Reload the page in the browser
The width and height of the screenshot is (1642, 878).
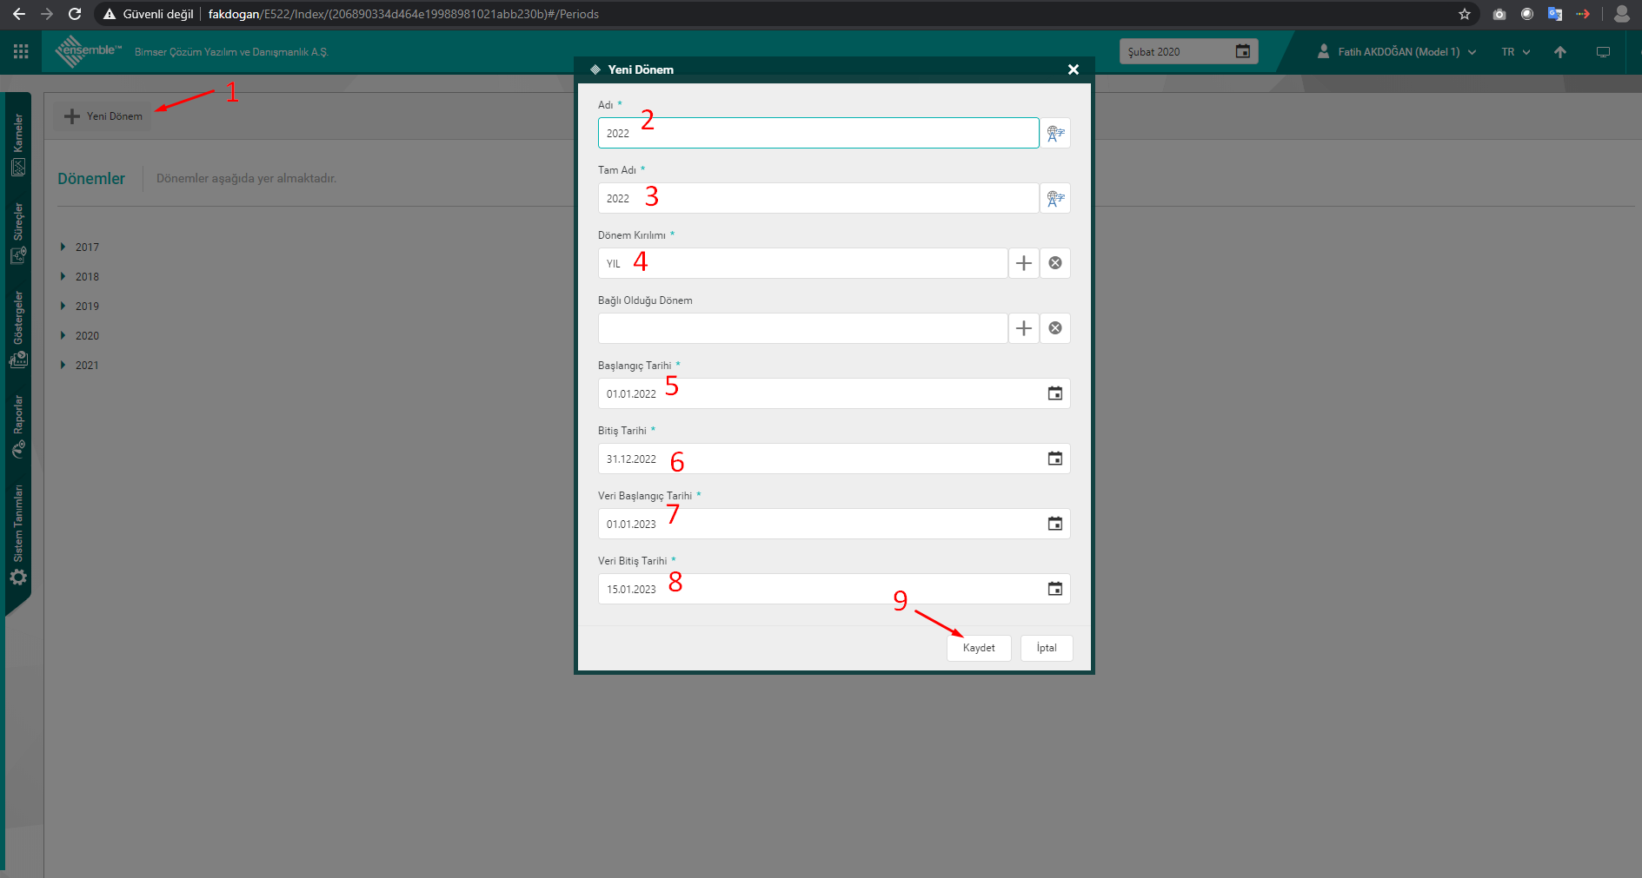(x=75, y=14)
